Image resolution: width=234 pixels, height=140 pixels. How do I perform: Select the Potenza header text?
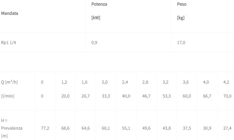99,4
